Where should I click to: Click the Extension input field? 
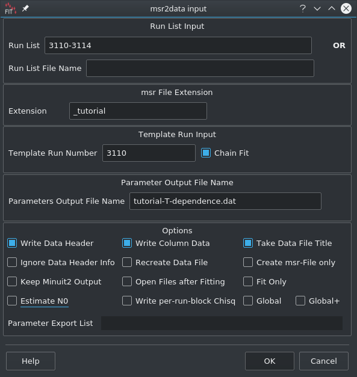click(x=138, y=111)
